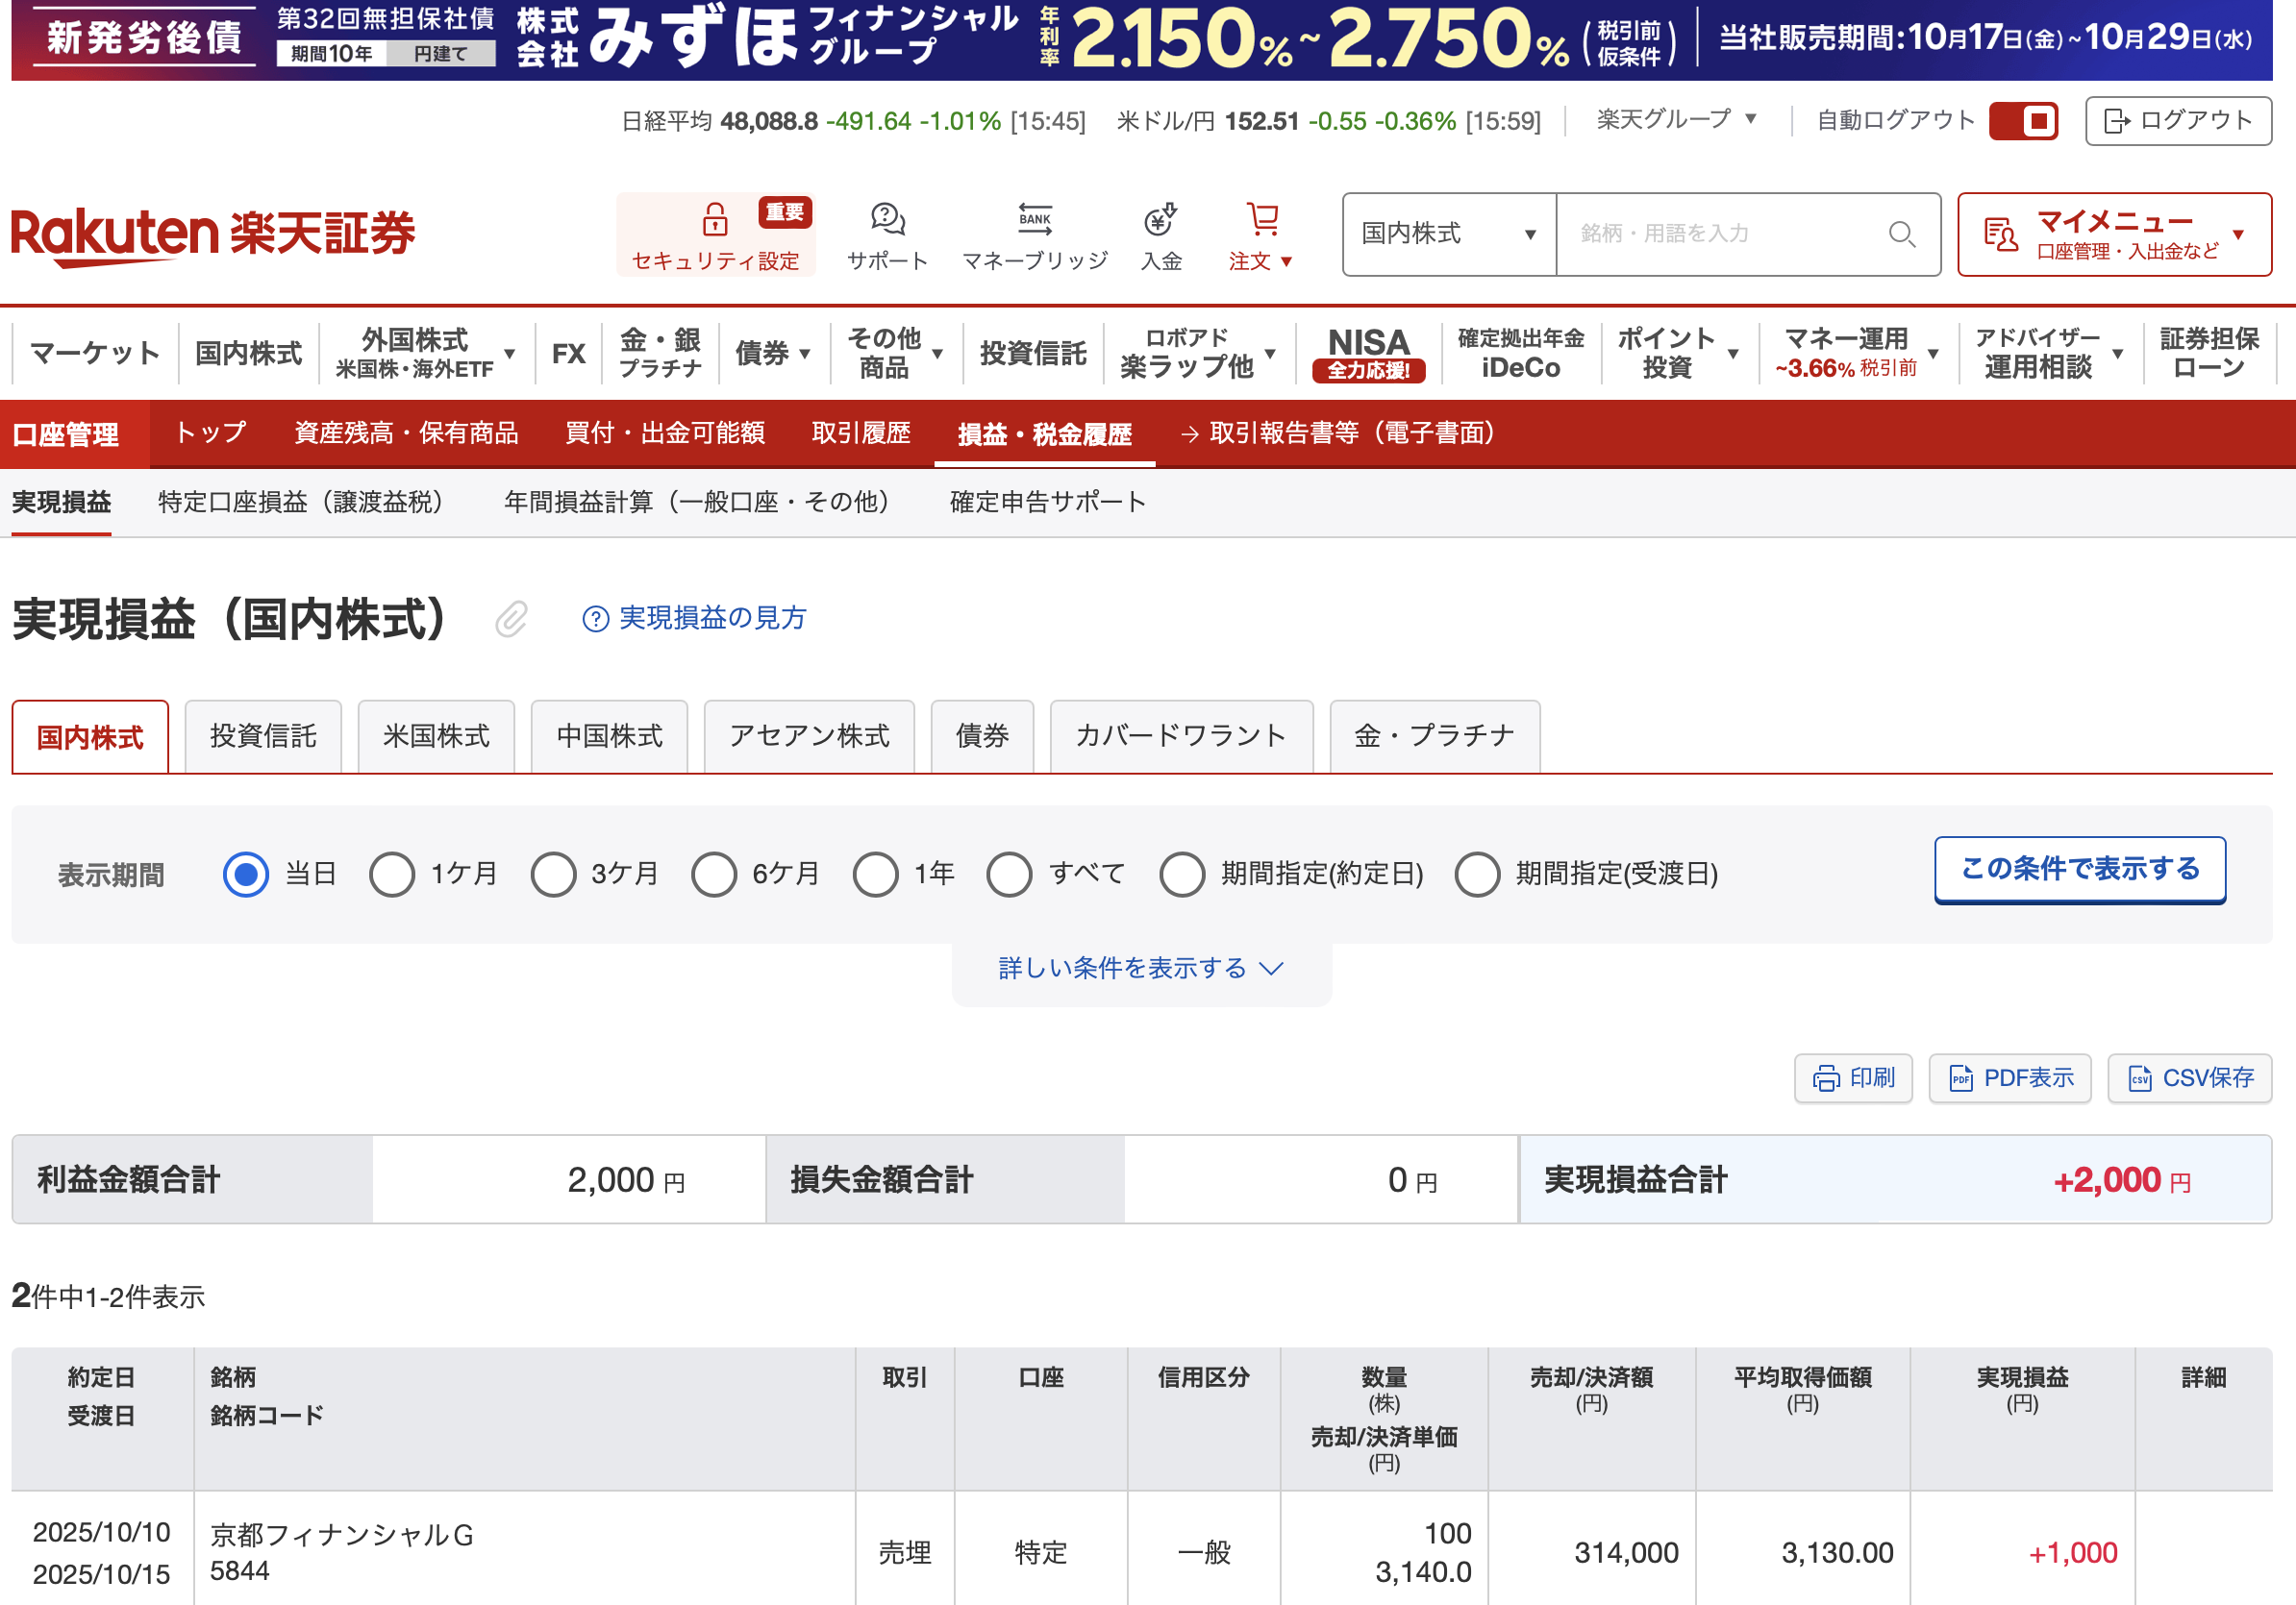Open 特定口座損益（譲渡益税） sub tab
This screenshot has height=1605, width=2296.
point(300,502)
